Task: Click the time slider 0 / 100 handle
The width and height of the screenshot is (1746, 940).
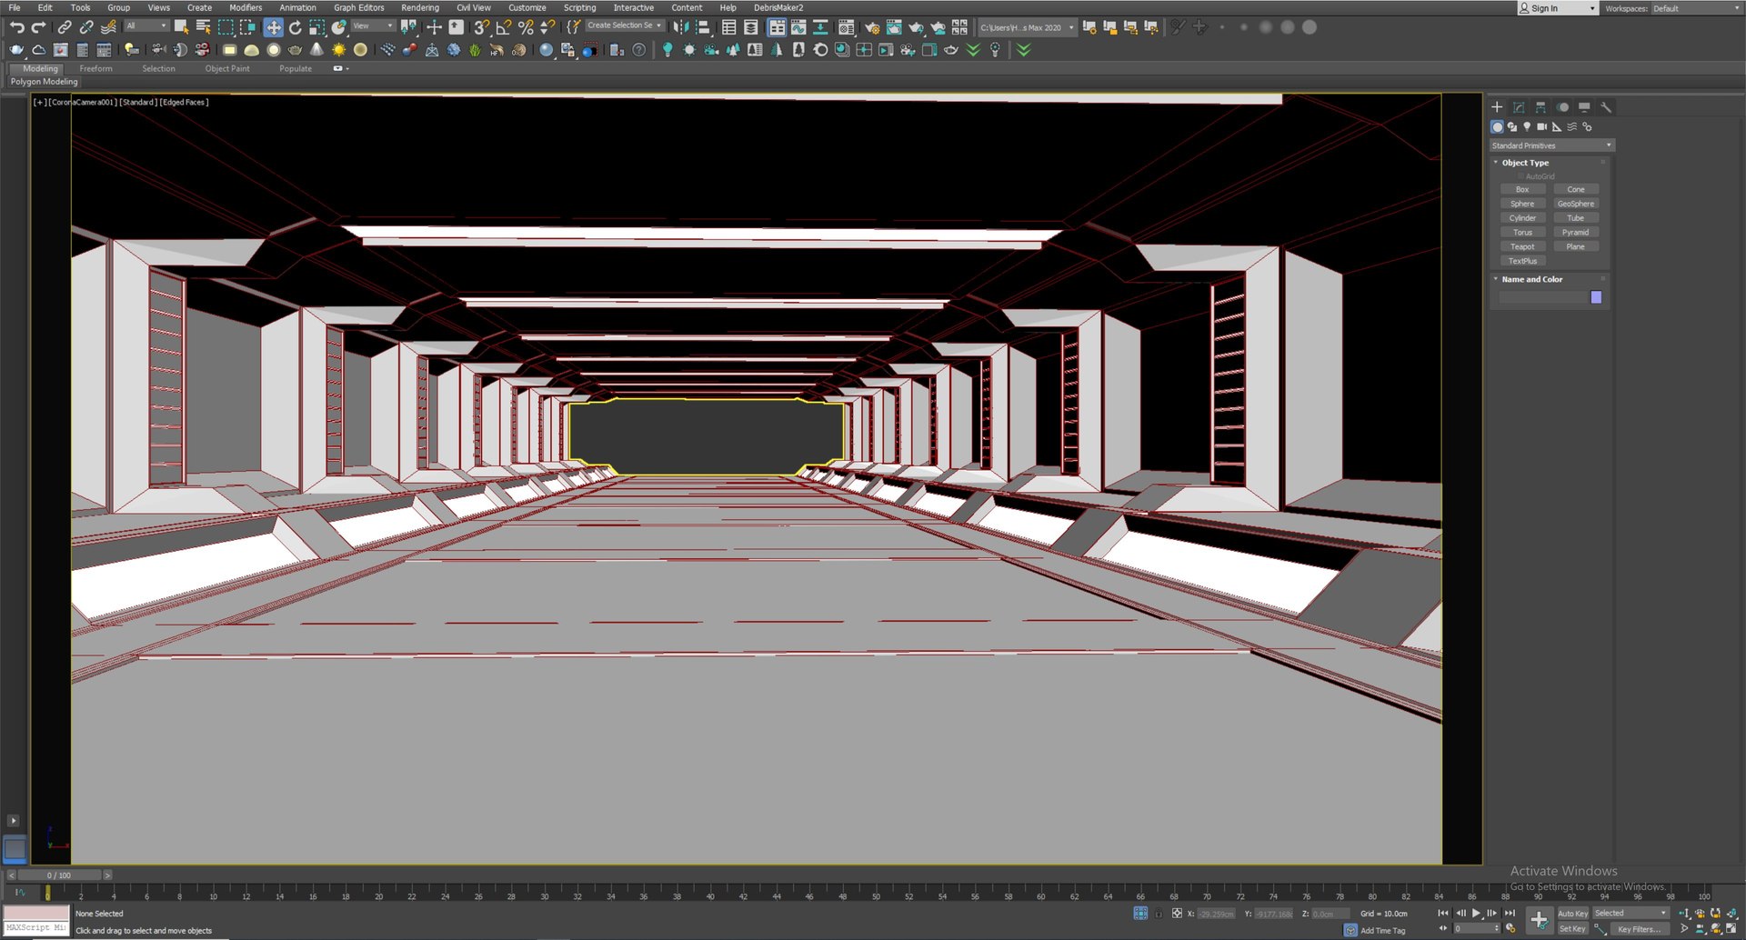Action: [59, 875]
